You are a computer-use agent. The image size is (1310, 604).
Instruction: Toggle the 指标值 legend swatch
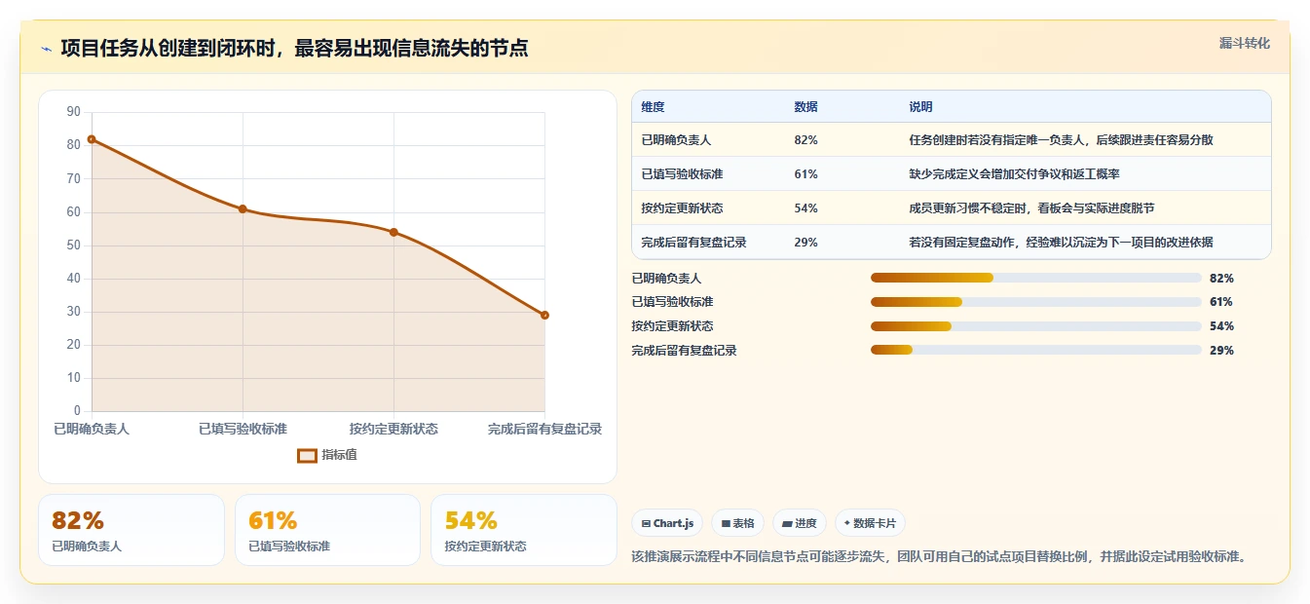[x=307, y=455]
